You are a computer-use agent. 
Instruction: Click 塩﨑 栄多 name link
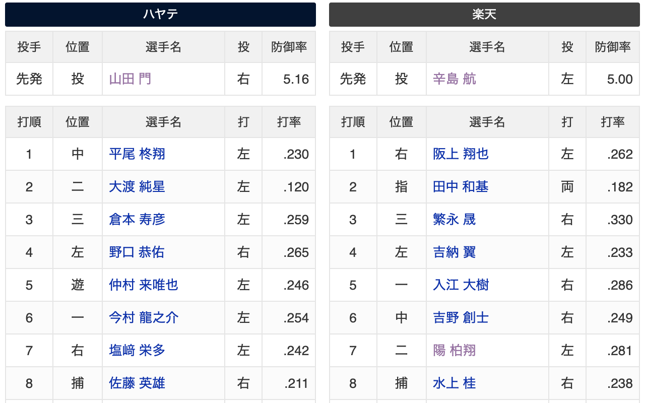(137, 351)
